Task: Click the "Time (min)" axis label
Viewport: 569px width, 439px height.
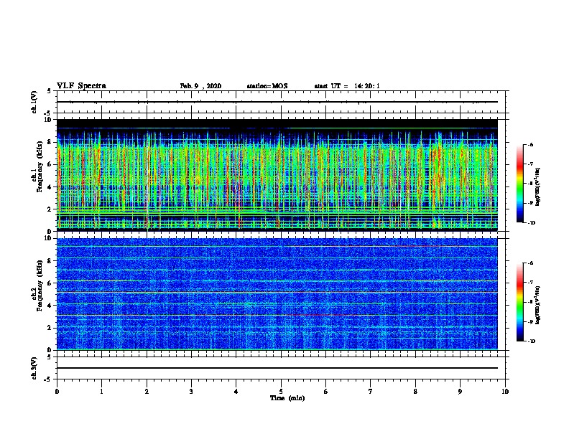Action: tap(287, 398)
